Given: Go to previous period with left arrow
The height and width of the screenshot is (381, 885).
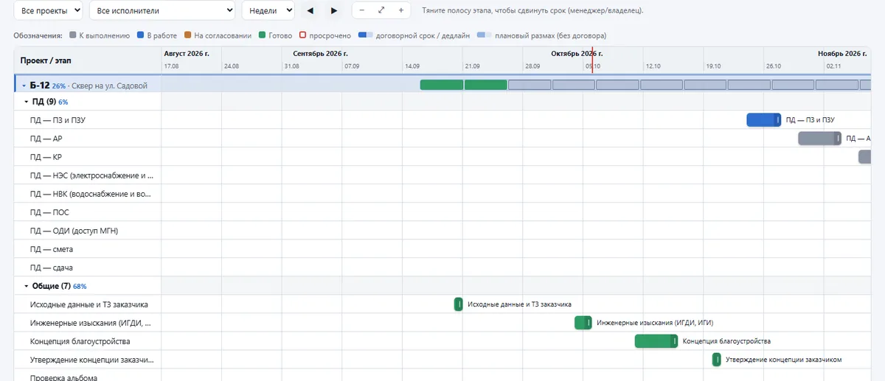Looking at the screenshot, I should point(310,11).
